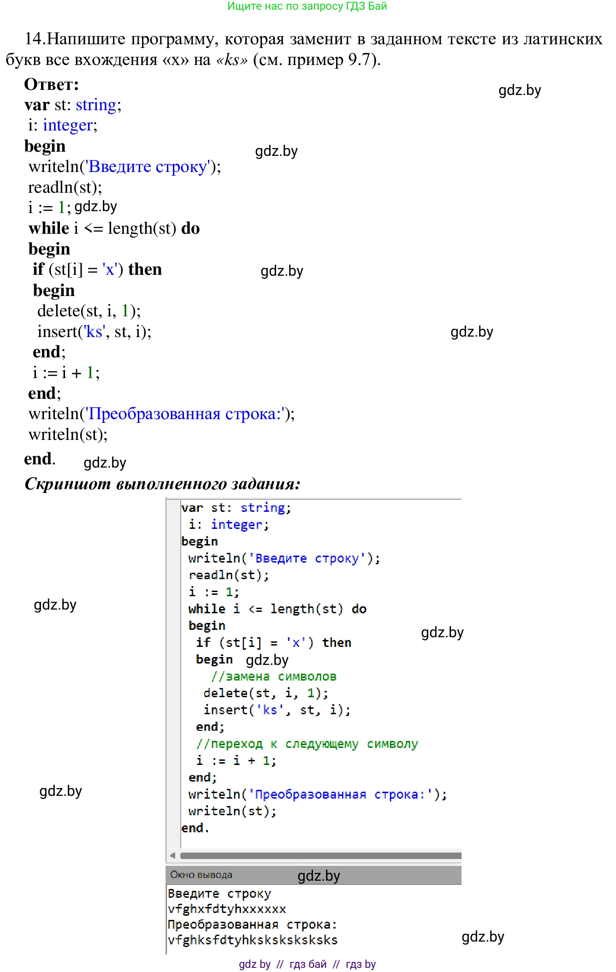The height and width of the screenshot is (972, 616).
Task: Click the "гдз by" link in the footer
Action: (361, 964)
